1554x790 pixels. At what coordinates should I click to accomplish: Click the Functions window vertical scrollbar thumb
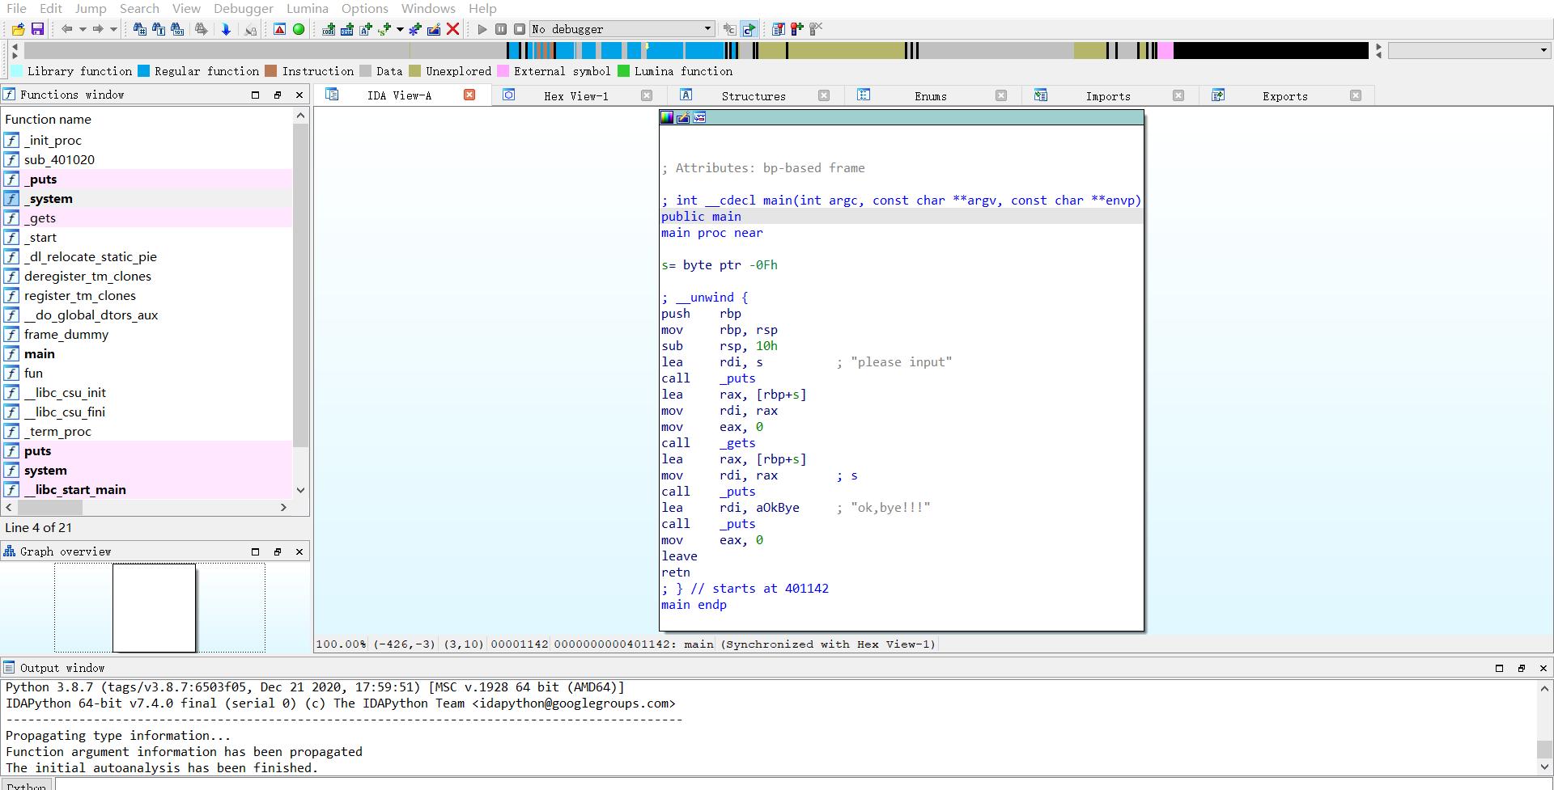click(x=300, y=285)
